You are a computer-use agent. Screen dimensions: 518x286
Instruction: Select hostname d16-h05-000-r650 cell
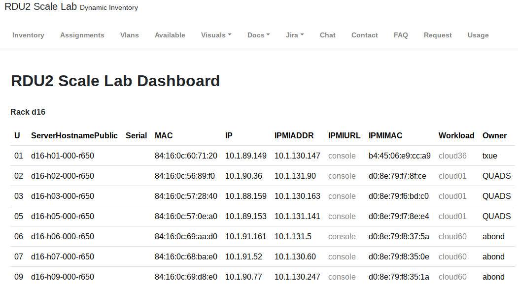pos(63,216)
